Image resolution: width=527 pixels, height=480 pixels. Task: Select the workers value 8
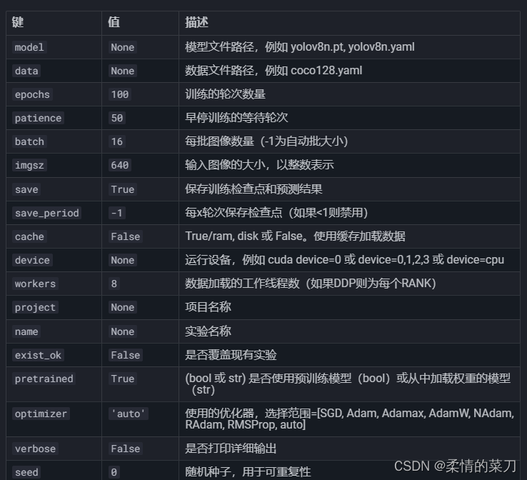[x=114, y=284]
